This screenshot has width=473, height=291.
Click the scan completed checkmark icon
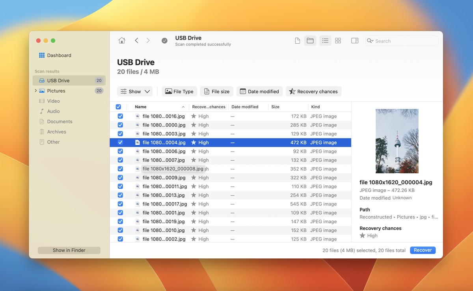click(x=165, y=41)
